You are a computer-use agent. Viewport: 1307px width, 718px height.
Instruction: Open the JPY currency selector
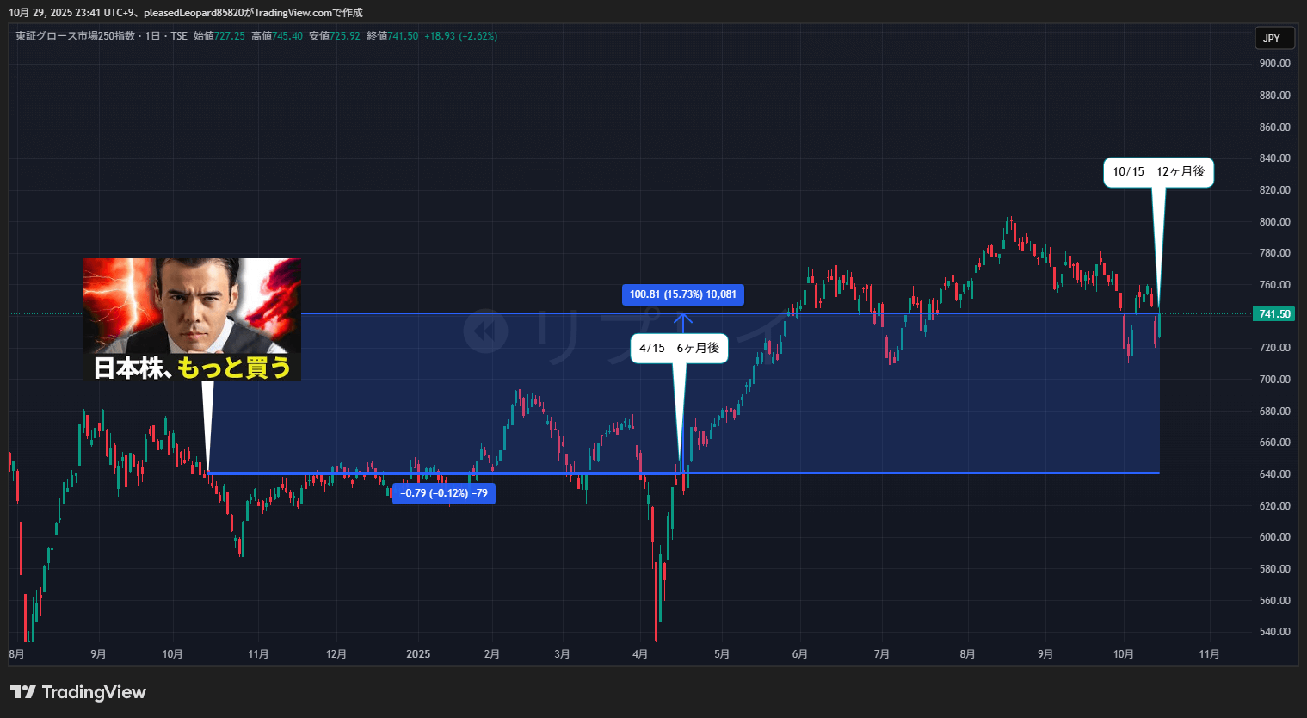point(1272,38)
